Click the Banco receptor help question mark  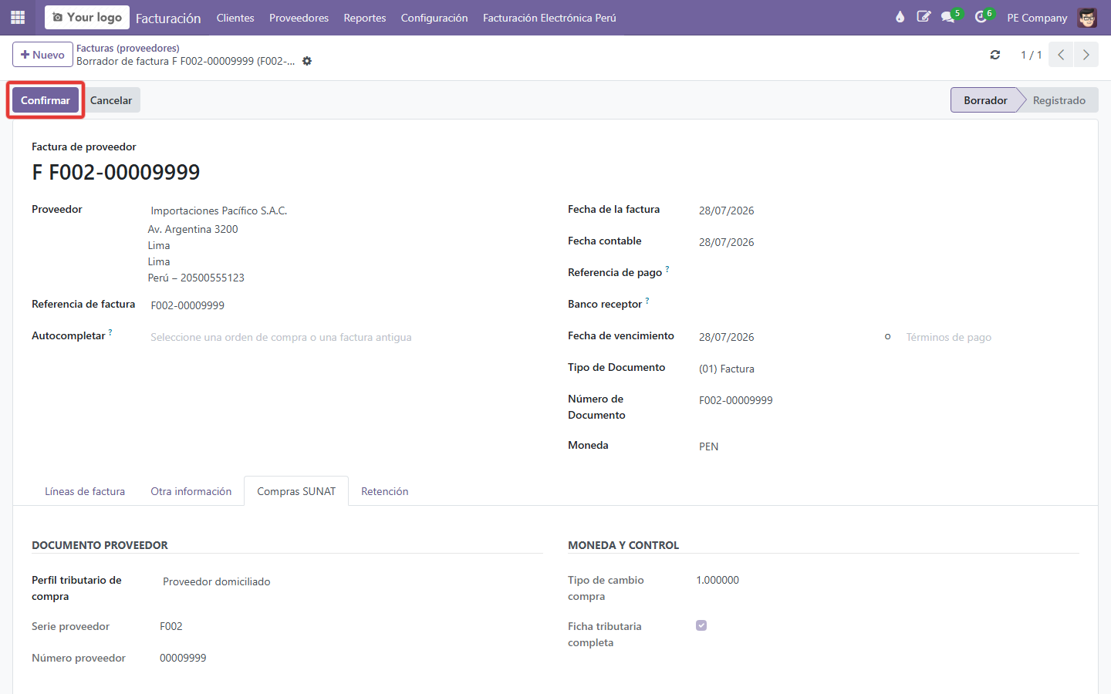pos(647,301)
